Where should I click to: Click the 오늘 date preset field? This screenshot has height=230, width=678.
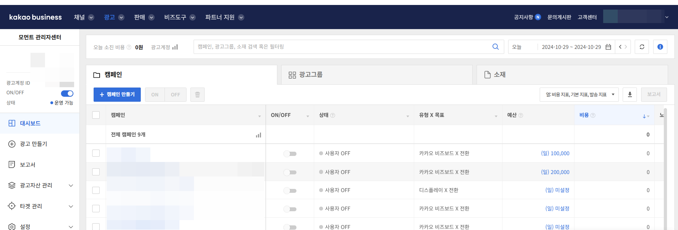523,47
